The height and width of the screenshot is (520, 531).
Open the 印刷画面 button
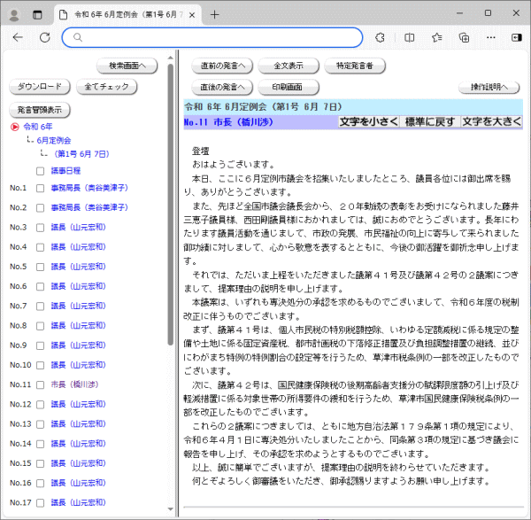[289, 87]
